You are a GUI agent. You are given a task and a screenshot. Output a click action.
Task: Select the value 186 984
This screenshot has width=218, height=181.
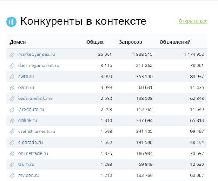click(144, 153)
